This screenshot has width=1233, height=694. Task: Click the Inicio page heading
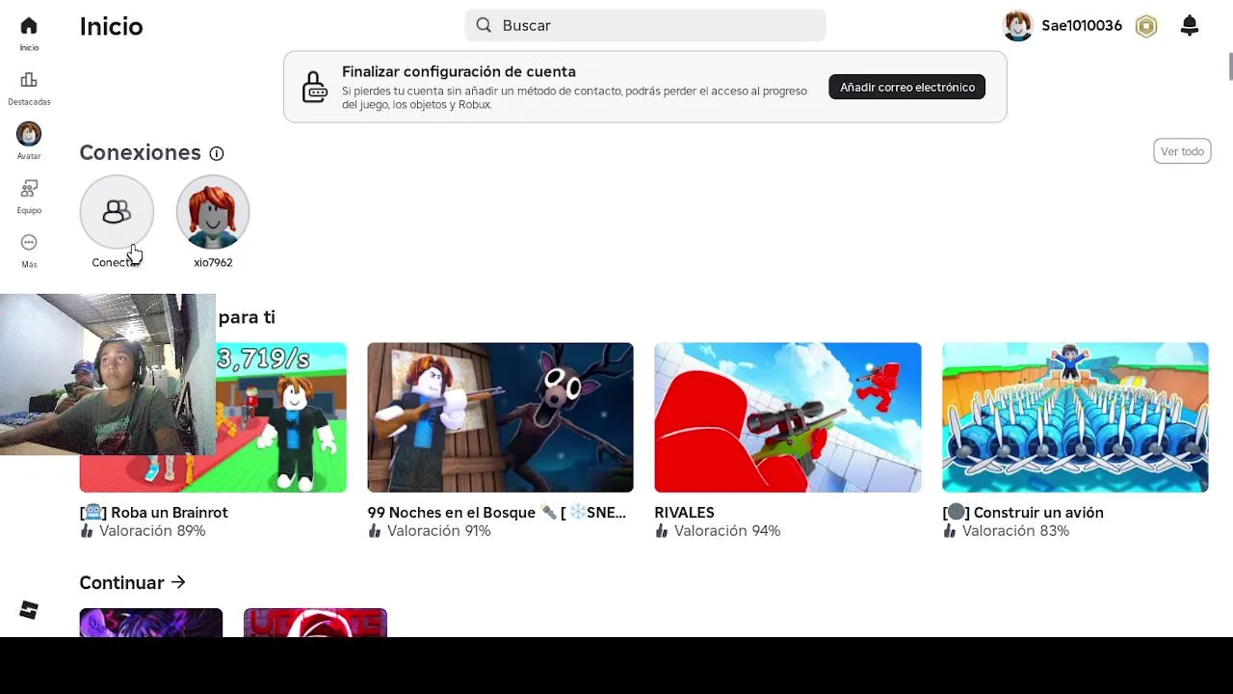coord(111,26)
